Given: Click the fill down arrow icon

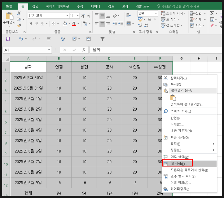Looking at the screenshot, I should pos(212,20).
